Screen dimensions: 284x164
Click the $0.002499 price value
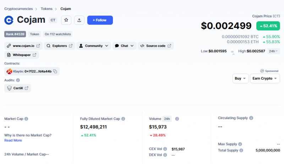[x=226, y=26]
